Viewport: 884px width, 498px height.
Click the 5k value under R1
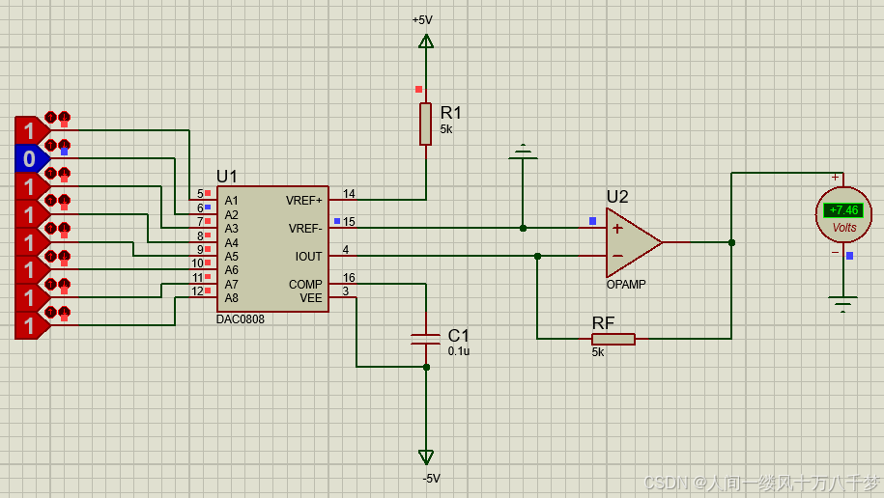pos(446,129)
